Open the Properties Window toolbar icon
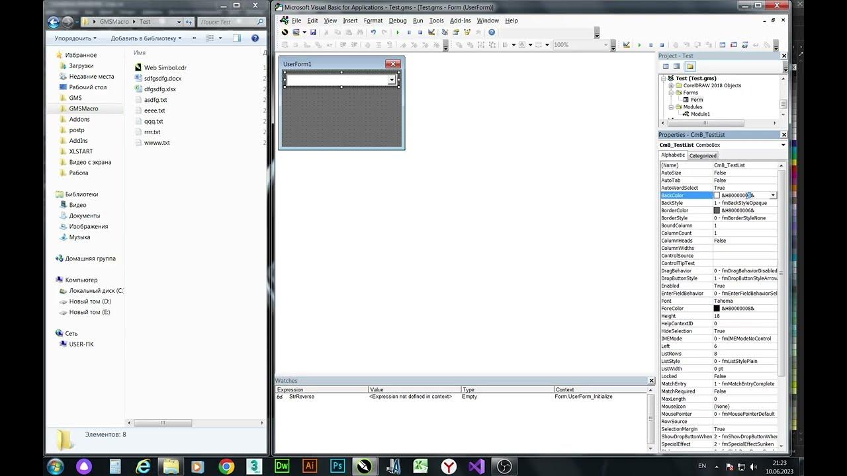 tap(456, 32)
